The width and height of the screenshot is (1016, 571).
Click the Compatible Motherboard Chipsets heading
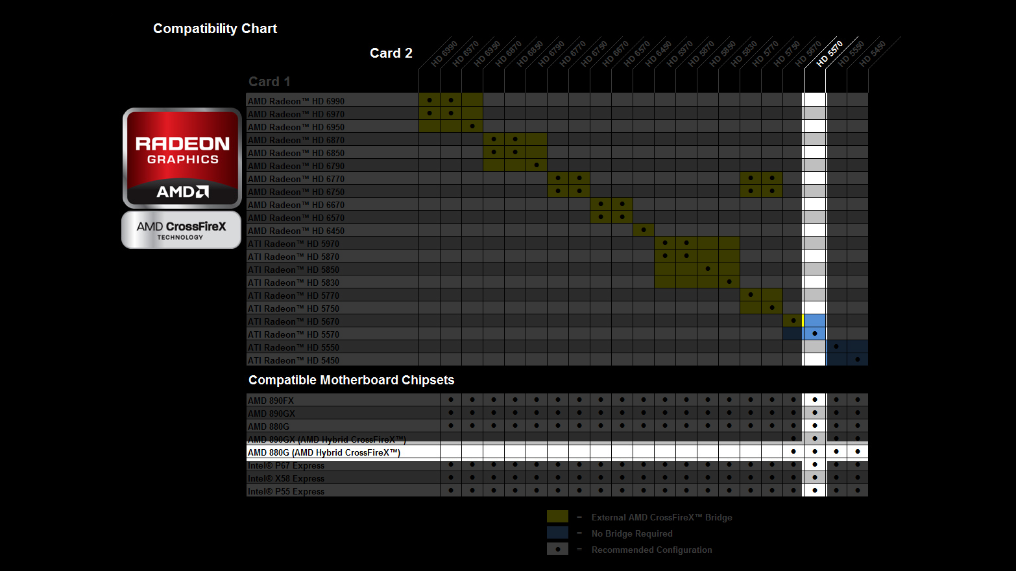(x=351, y=380)
